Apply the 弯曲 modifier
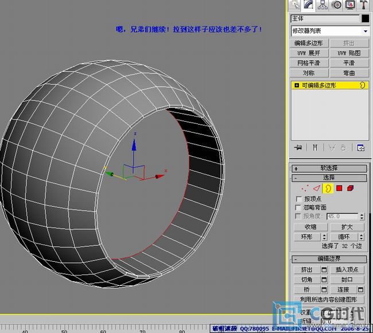This screenshot has width=373, height=333. click(x=349, y=73)
